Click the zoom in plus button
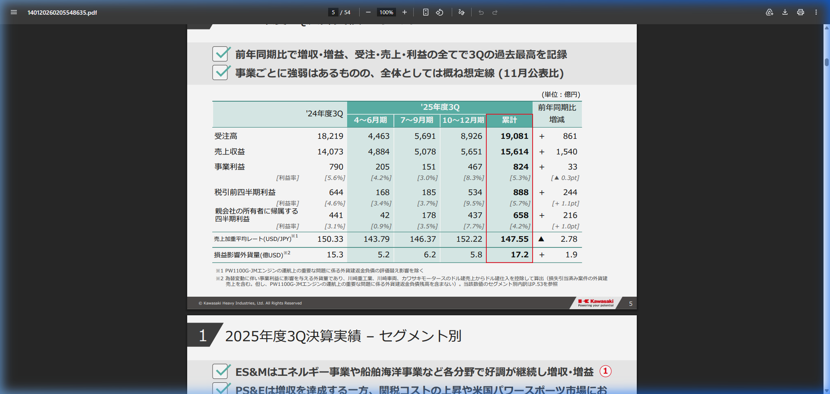830x394 pixels. pyautogui.click(x=405, y=12)
